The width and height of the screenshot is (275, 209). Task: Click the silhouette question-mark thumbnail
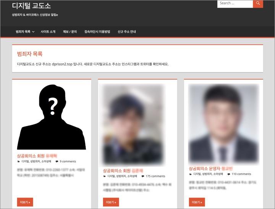pyautogui.click(x=52, y=117)
